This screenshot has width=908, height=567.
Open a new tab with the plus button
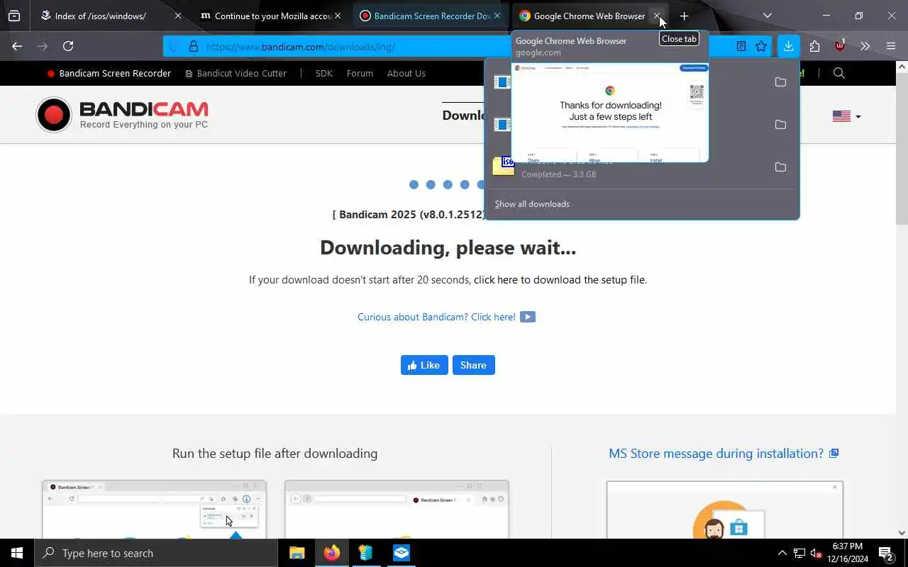[x=684, y=16]
